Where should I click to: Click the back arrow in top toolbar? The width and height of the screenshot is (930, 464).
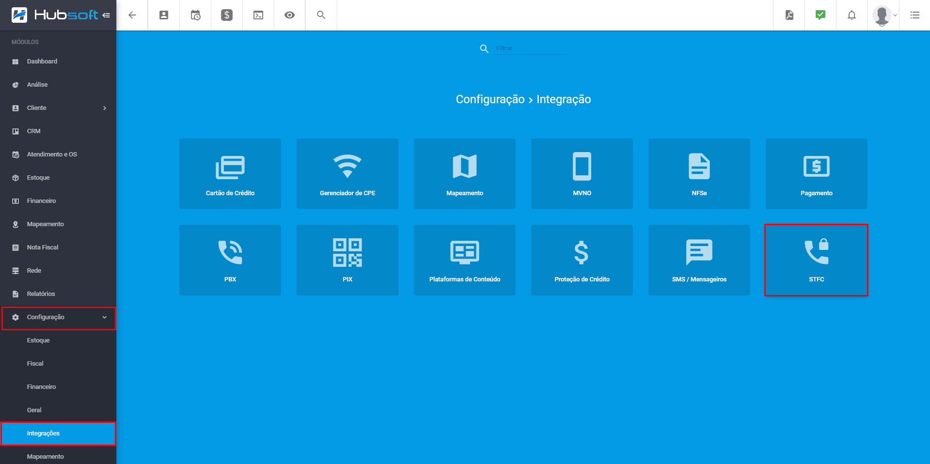132,15
